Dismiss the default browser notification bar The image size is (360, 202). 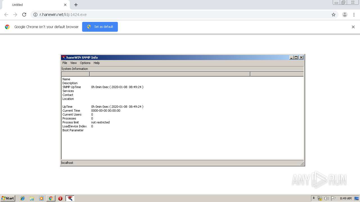[x=353, y=27]
